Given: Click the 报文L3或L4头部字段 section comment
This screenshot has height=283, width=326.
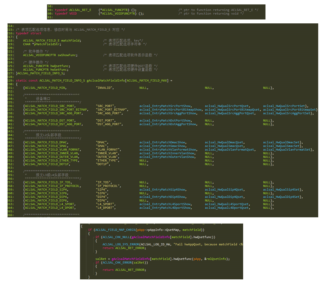Looking at the screenshot, I should [52, 175].
